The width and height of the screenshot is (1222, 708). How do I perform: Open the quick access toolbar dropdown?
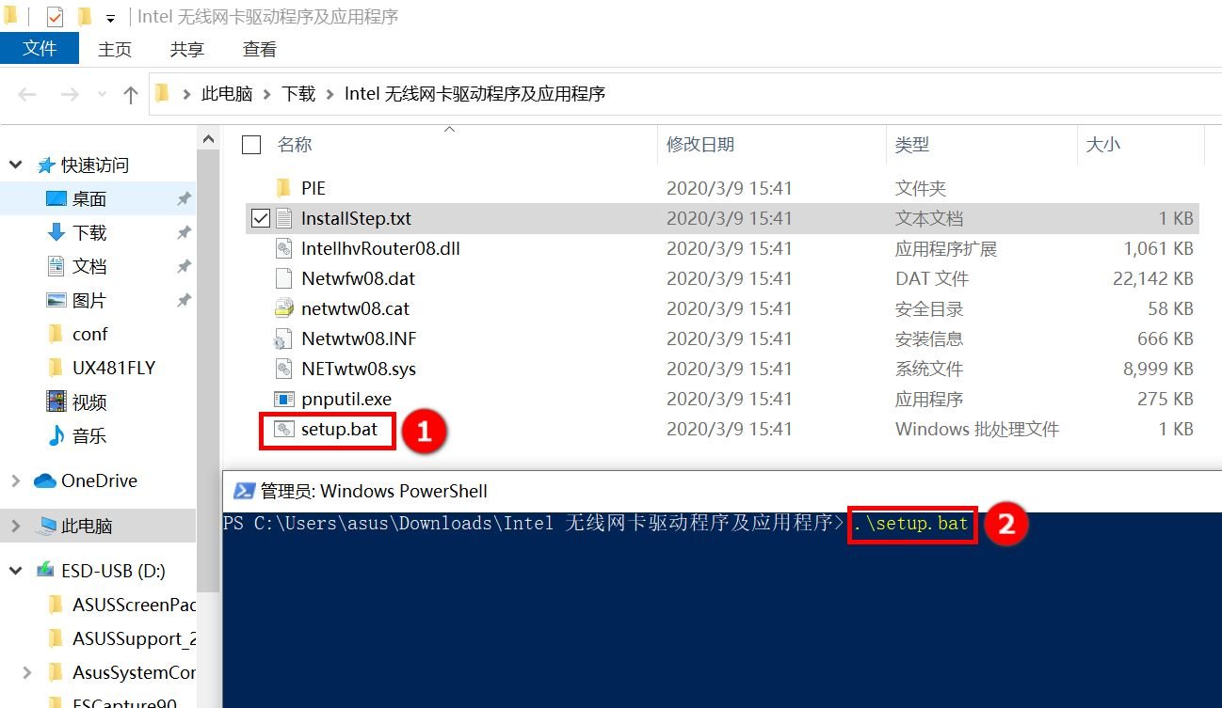click(x=110, y=18)
